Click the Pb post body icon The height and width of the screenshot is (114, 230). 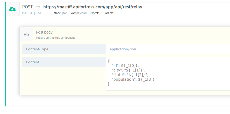26,34
